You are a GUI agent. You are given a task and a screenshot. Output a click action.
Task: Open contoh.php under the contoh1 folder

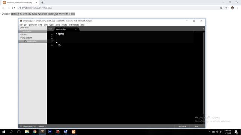tap(32, 41)
